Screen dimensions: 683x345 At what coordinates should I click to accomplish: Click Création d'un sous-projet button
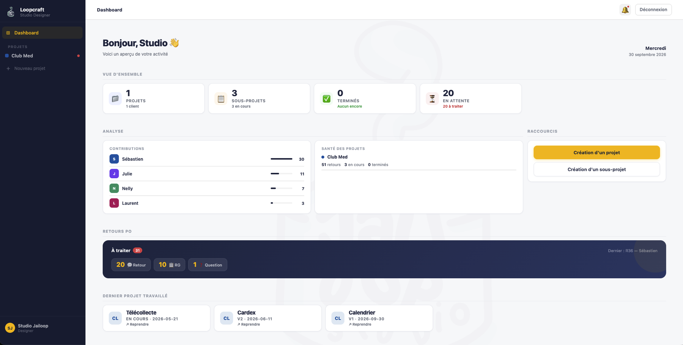(x=596, y=169)
